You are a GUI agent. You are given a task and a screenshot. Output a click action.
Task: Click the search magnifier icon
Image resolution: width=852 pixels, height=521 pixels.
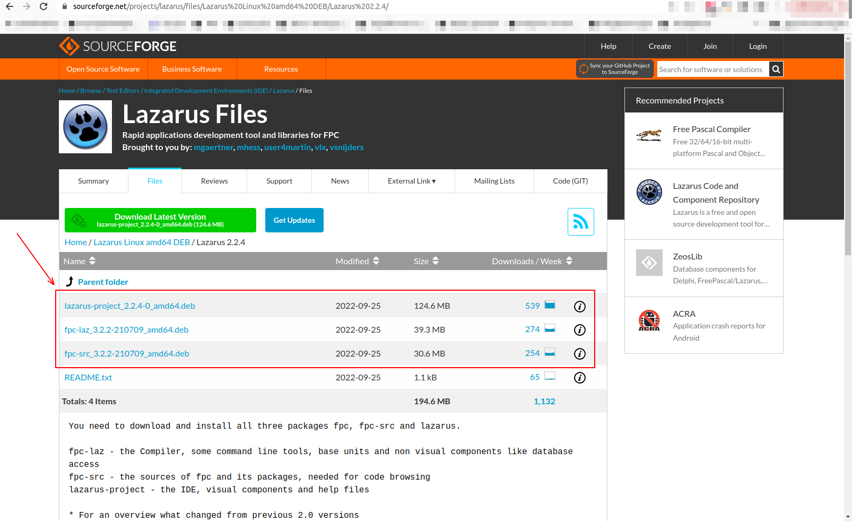coord(776,69)
